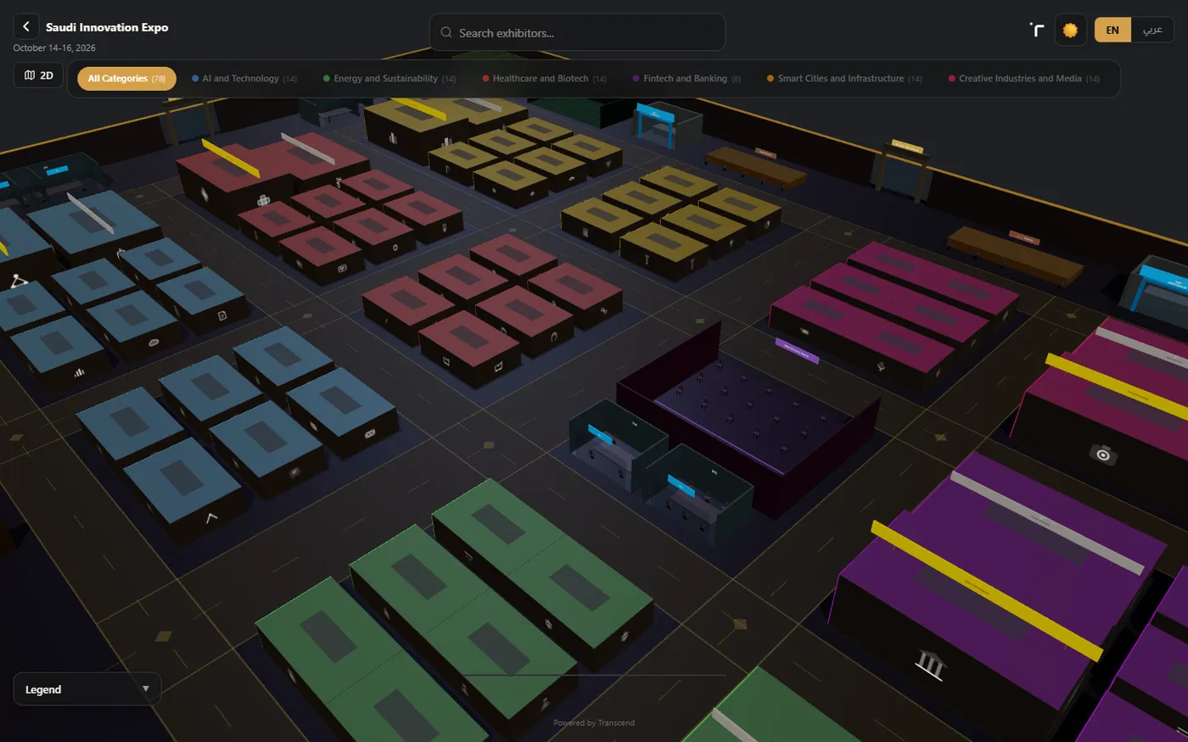Select the bank building icon on the purple booth

(x=929, y=664)
